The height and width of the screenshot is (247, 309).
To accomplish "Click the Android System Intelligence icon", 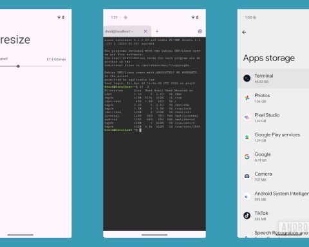I will 247,196.
